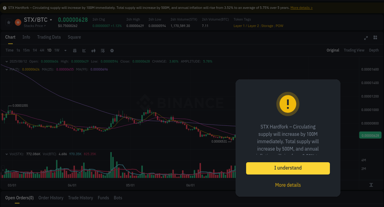Open the date range picker icon
The width and height of the screenshot is (384, 207).
pyautogui.click(x=75, y=50)
